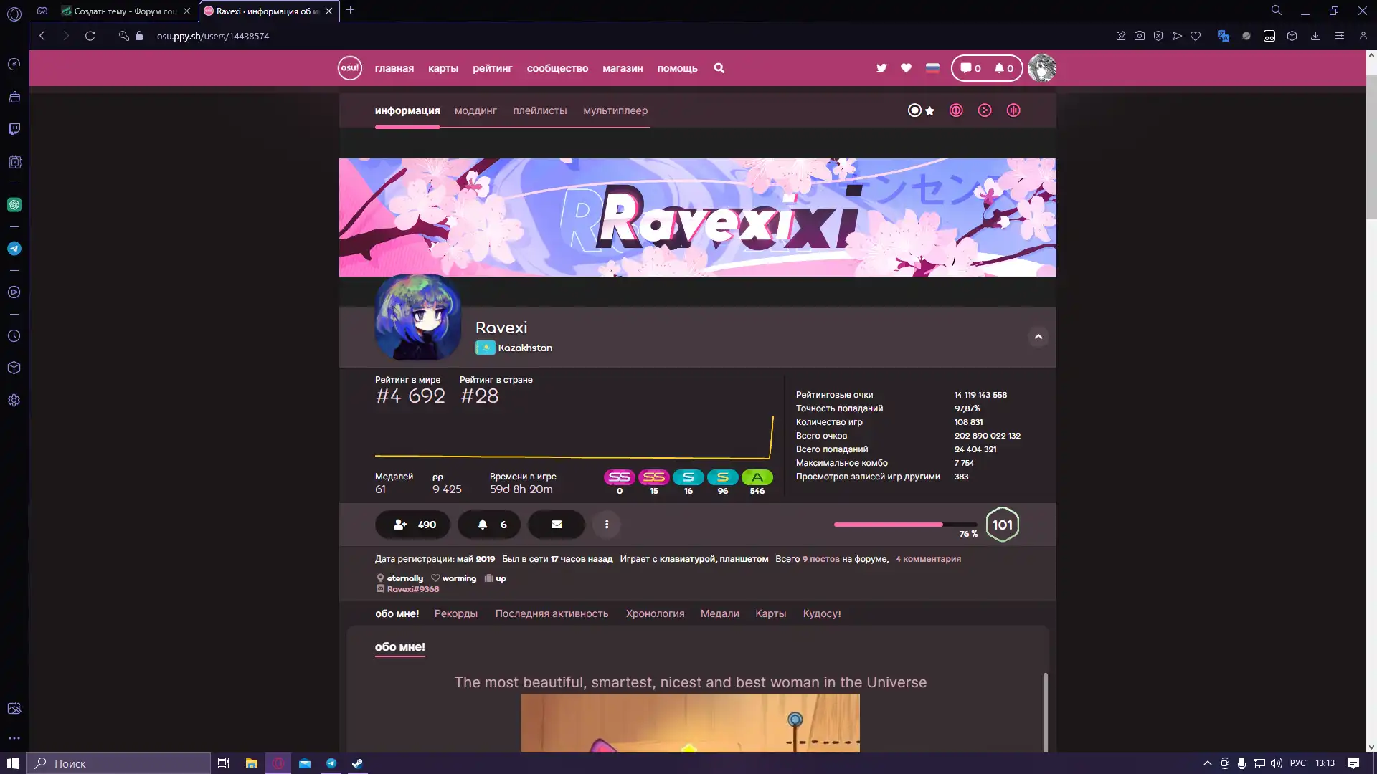This screenshot has height=774, width=1377.
Task: Open the ChatGPT sidebar icon
Action: coord(14,205)
